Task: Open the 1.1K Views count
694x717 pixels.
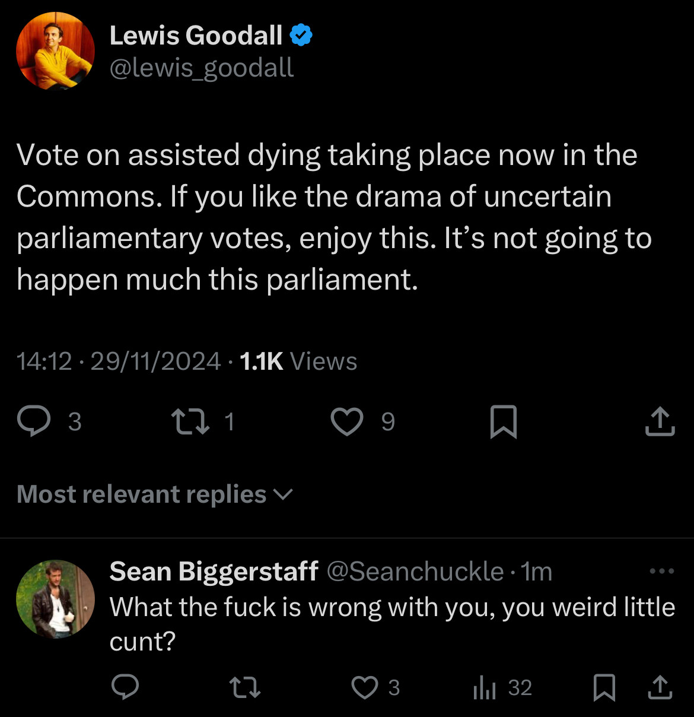Action: (x=298, y=361)
